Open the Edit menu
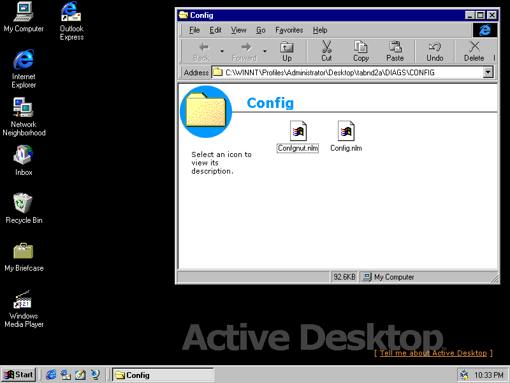Viewport: 510px width, 383px height. point(215,30)
